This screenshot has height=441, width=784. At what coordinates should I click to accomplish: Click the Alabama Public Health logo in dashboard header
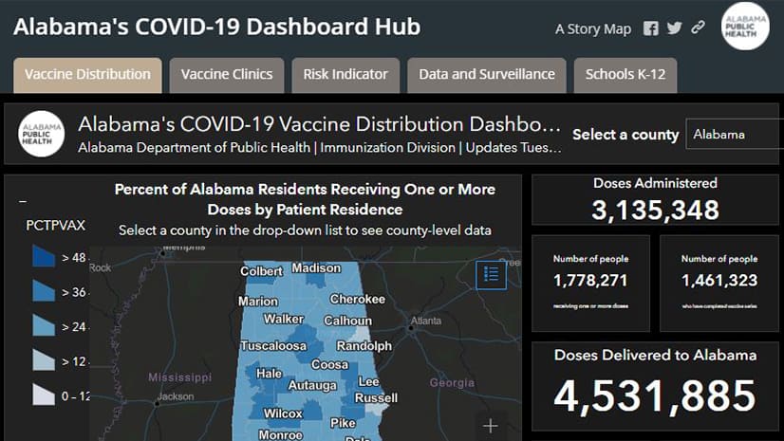[x=42, y=134]
